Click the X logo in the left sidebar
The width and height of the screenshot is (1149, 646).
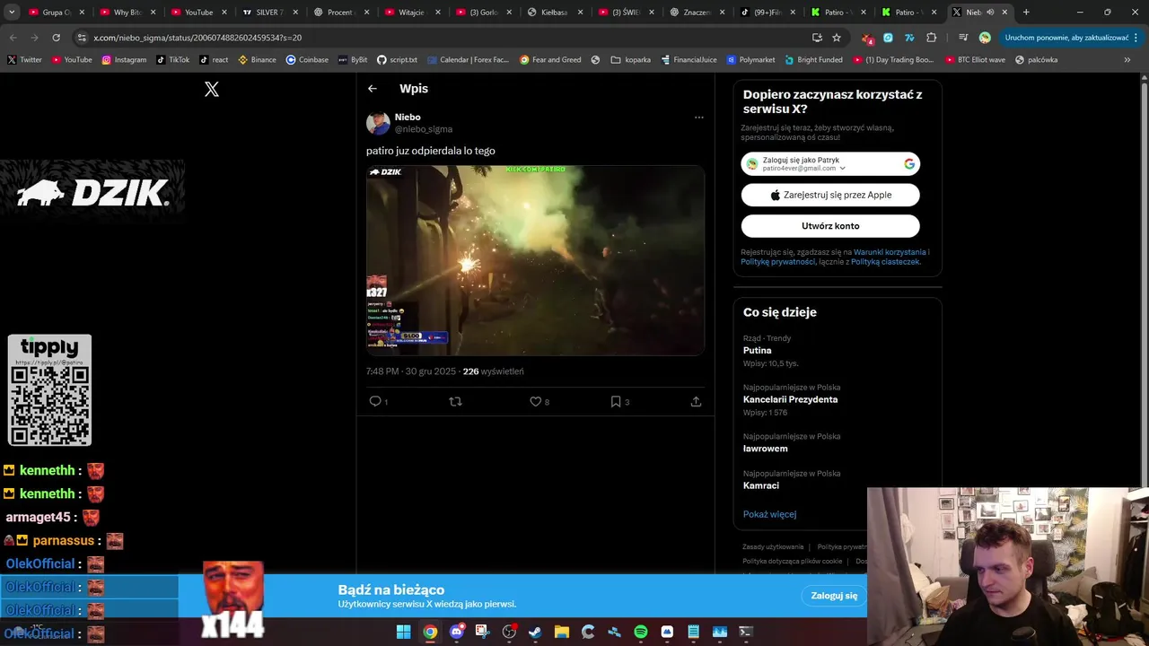pyautogui.click(x=212, y=89)
